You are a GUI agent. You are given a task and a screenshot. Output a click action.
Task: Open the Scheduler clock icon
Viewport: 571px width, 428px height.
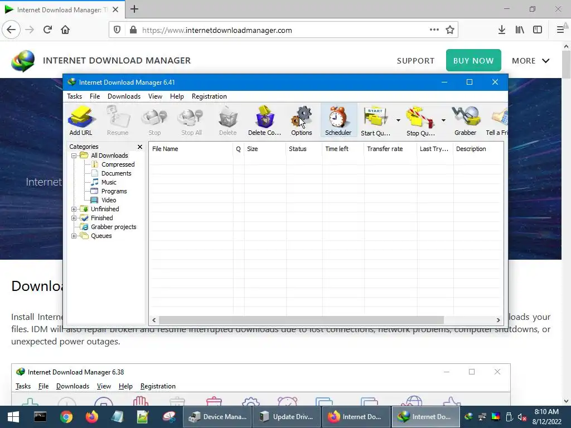coord(338,120)
